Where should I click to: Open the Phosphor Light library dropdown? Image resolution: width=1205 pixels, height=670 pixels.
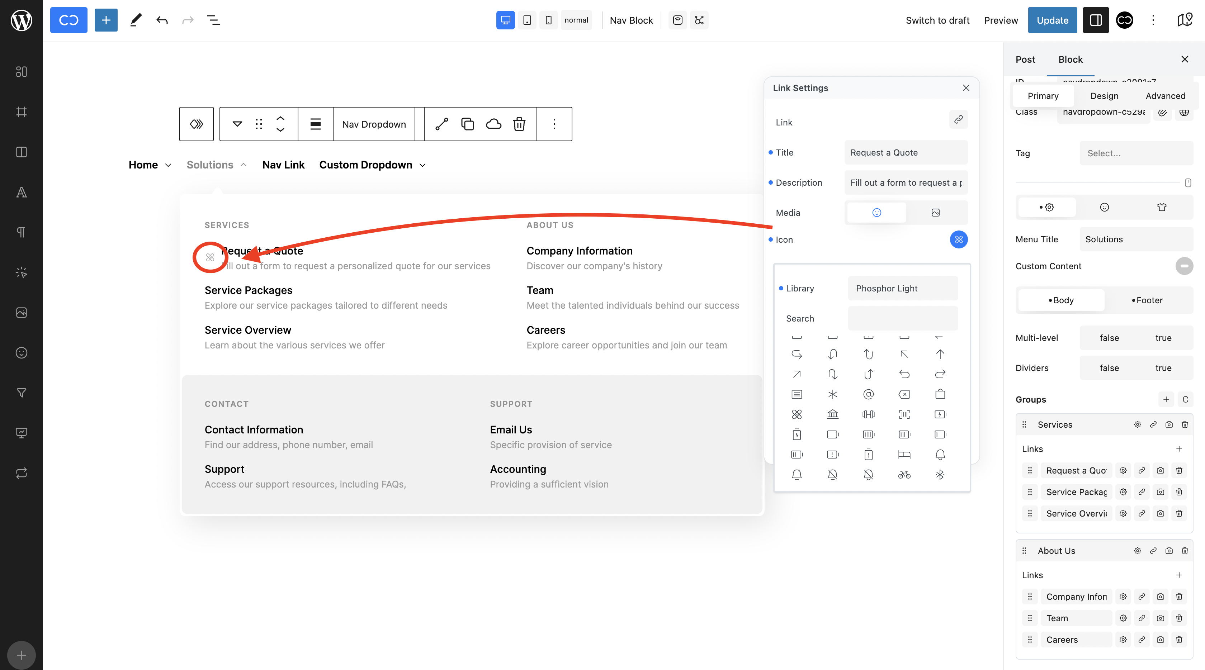tap(902, 288)
